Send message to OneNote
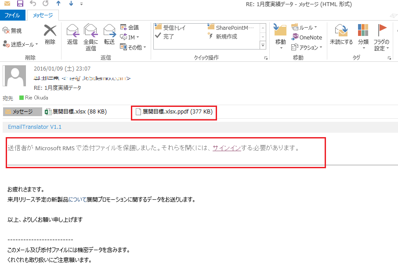 (x=307, y=37)
